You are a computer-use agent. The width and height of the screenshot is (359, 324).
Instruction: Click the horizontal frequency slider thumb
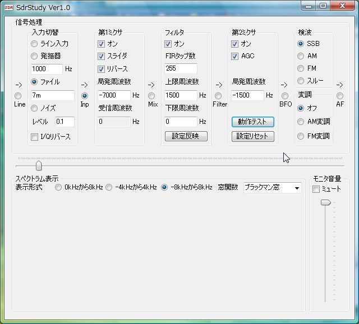point(39,165)
